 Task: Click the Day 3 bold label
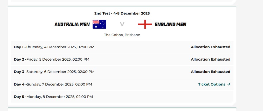(19, 72)
